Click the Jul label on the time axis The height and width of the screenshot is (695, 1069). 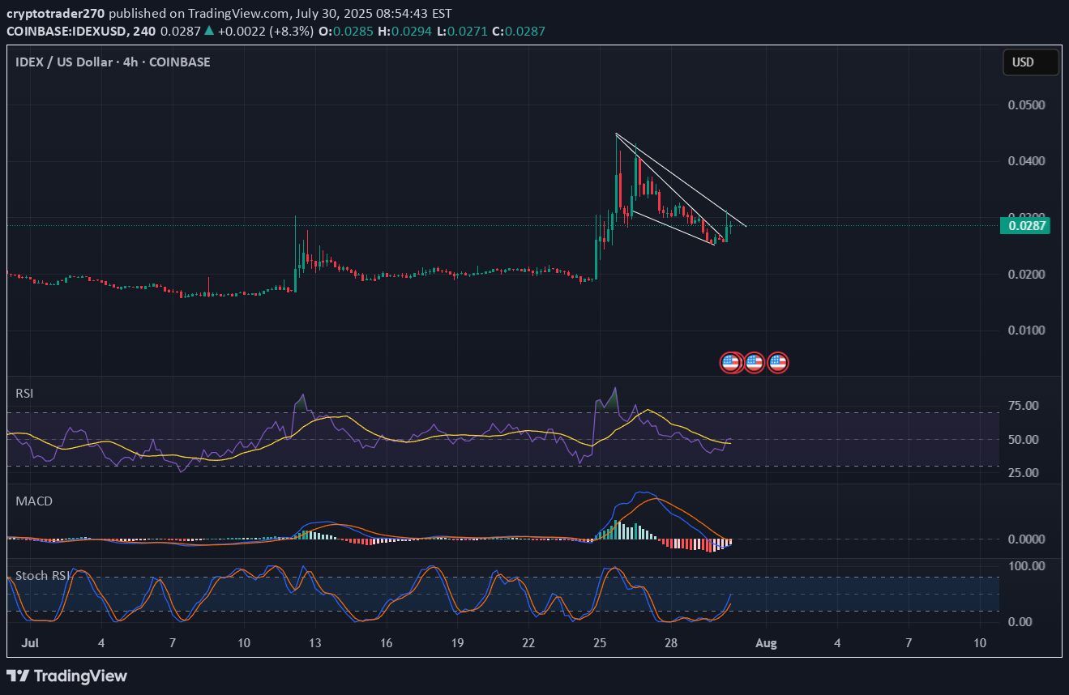coord(29,643)
